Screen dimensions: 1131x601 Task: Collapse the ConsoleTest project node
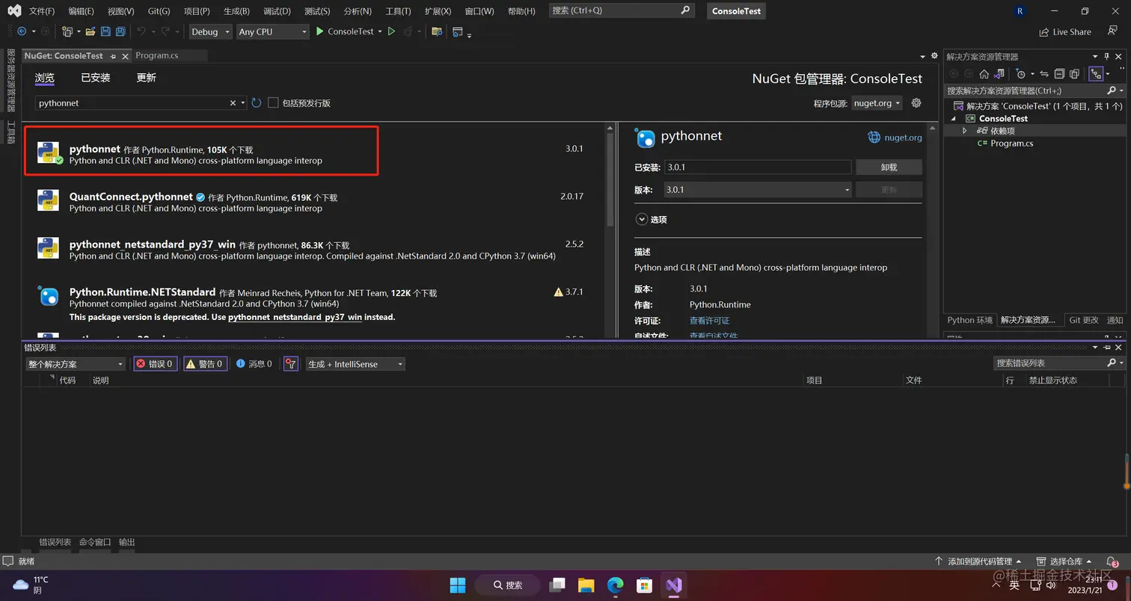click(x=954, y=119)
